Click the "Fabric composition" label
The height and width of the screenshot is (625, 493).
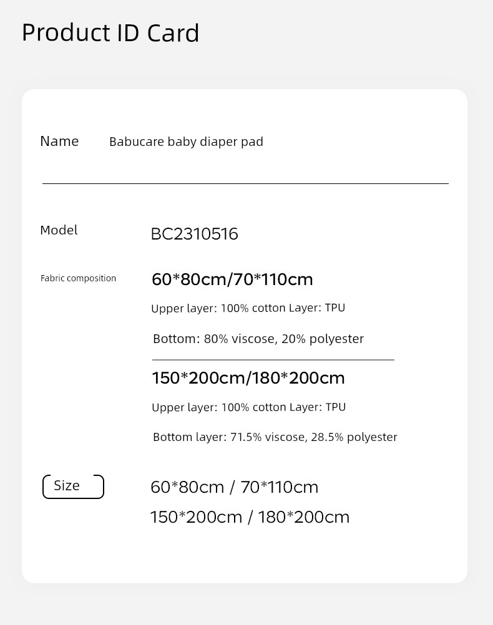coord(78,278)
